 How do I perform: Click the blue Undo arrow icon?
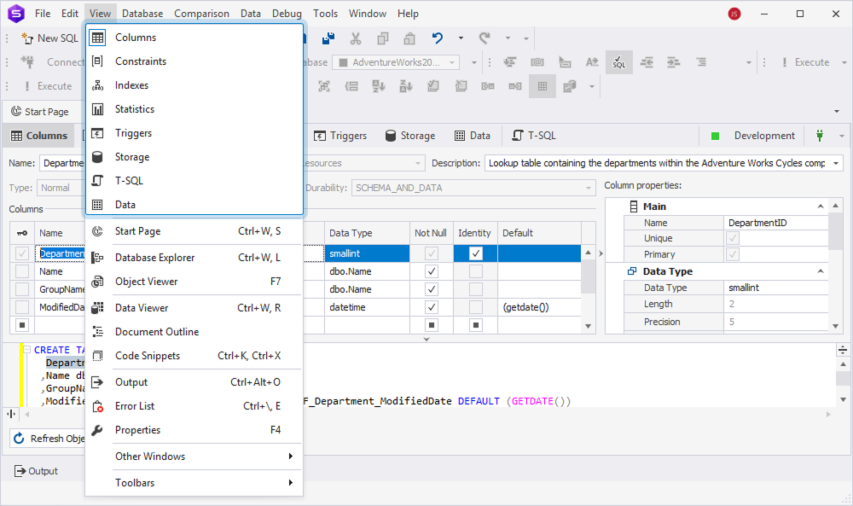[438, 38]
